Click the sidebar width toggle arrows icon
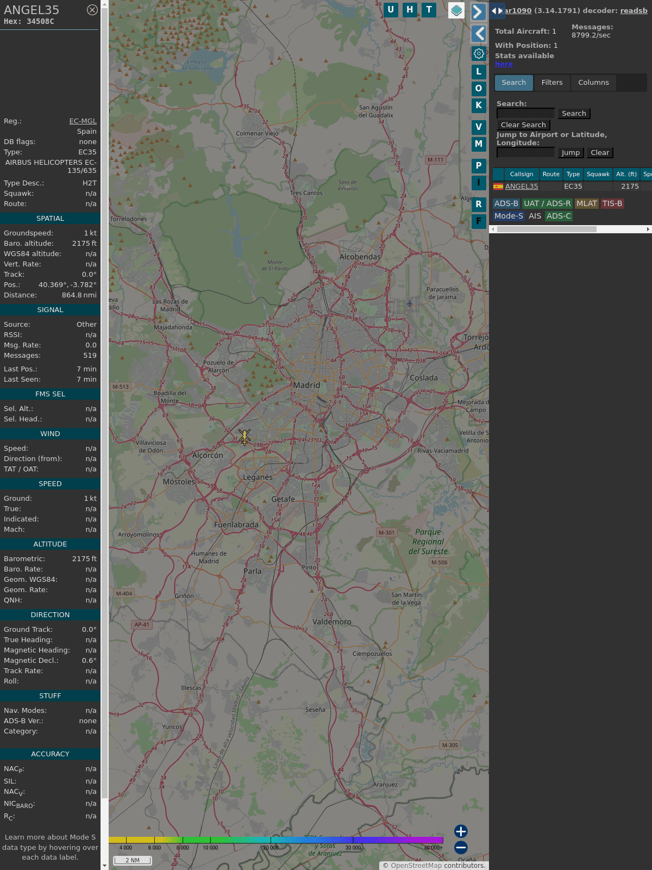Viewport: 652px width, 870px height. click(497, 11)
